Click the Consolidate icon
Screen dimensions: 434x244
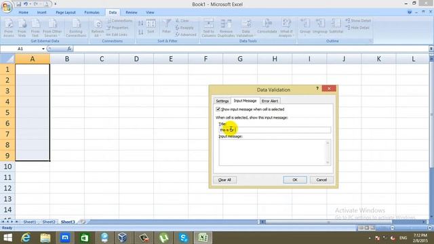coord(267,26)
